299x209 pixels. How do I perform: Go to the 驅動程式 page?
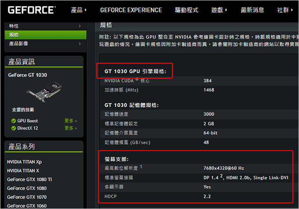click(x=186, y=10)
